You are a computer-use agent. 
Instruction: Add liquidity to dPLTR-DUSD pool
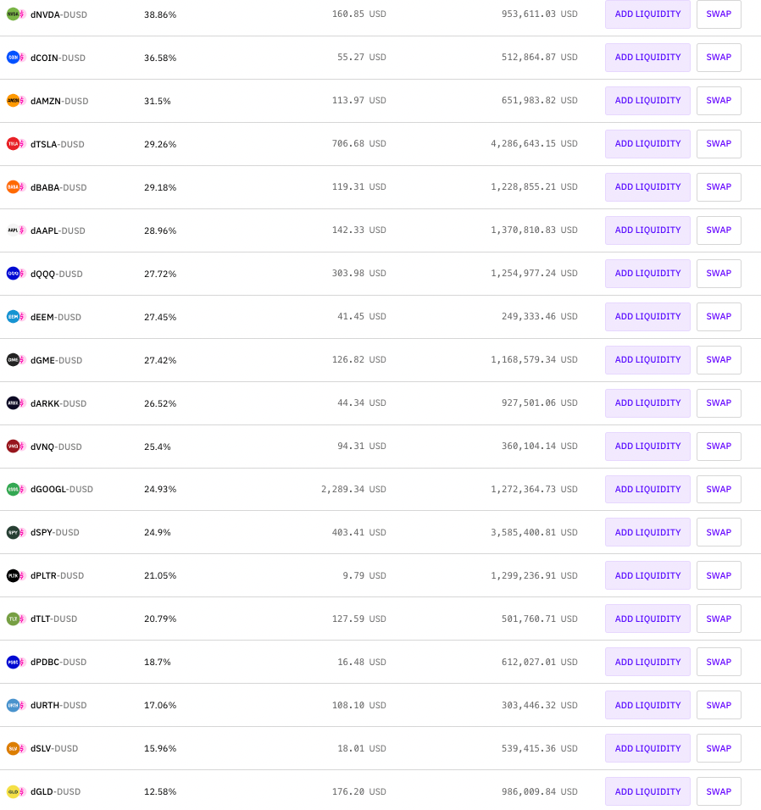(647, 575)
